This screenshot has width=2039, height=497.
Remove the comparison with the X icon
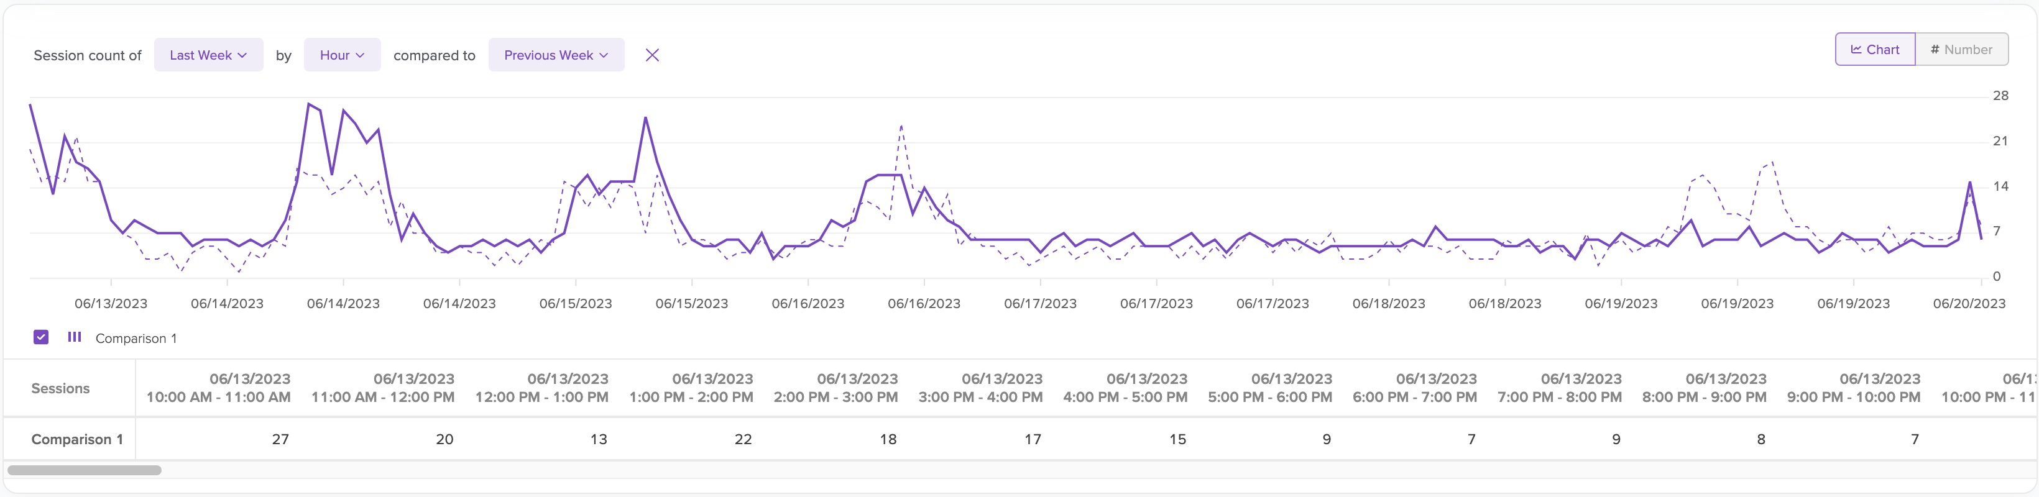click(x=651, y=55)
